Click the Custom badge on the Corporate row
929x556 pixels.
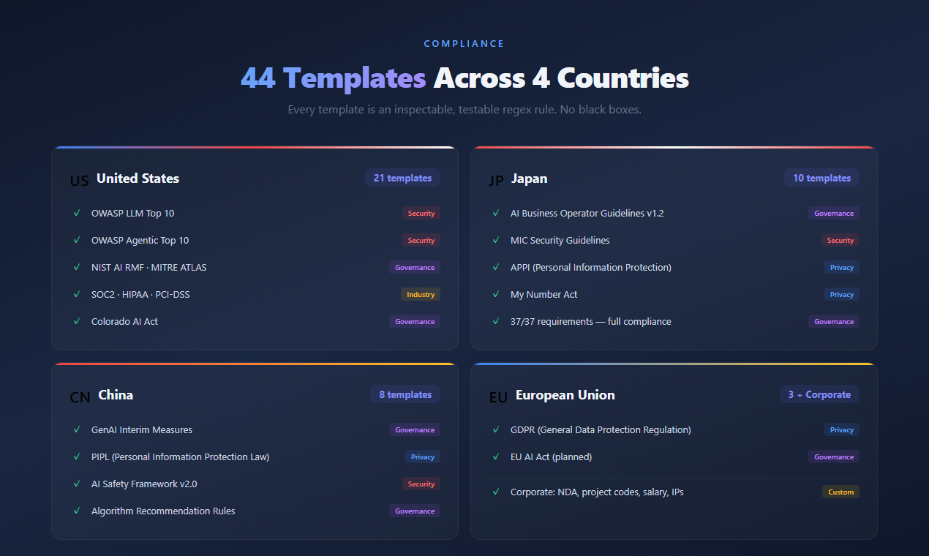840,492
